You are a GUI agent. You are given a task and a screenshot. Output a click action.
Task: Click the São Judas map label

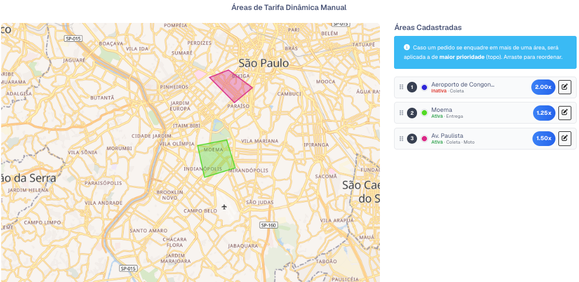pyautogui.click(x=260, y=203)
